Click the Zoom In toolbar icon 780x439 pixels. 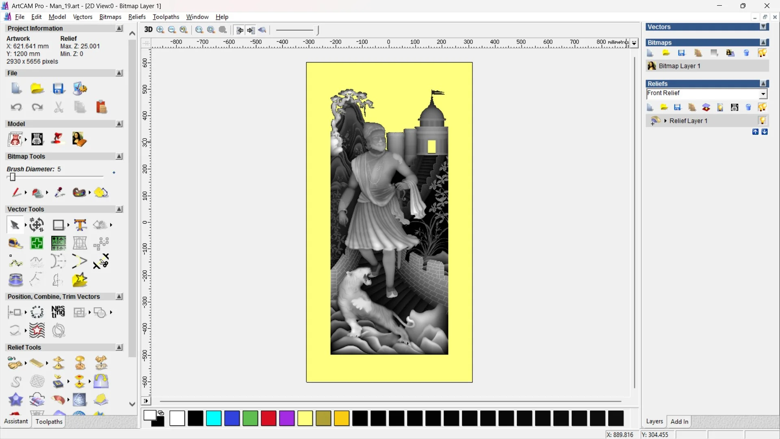coord(160,30)
